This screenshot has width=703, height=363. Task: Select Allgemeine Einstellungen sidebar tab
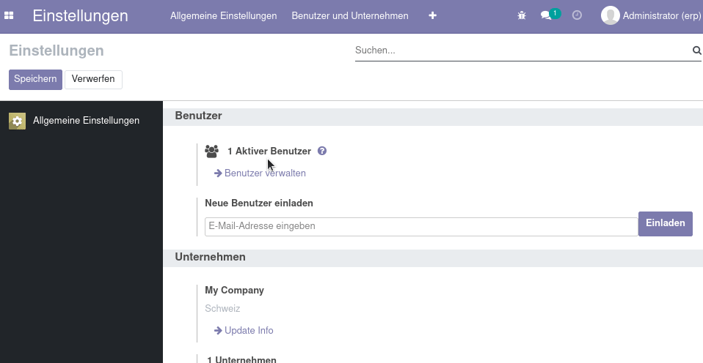(x=81, y=121)
